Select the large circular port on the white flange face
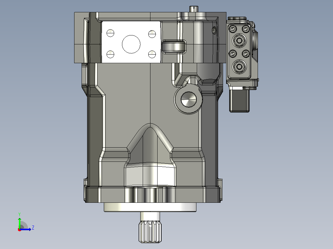333x249 pixels. pyautogui.click(x=131, y=44)
